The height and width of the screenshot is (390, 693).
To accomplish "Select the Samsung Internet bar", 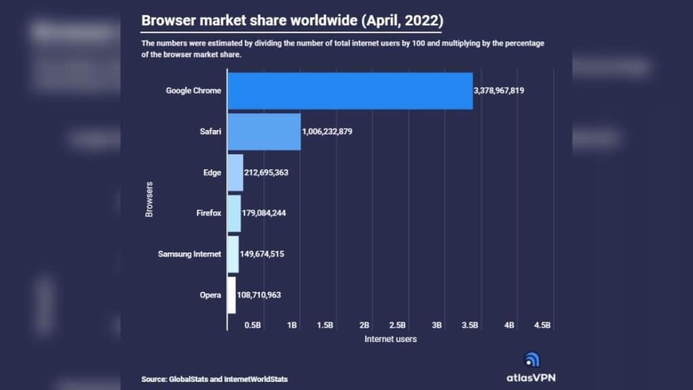I will (x=233, y=255).
